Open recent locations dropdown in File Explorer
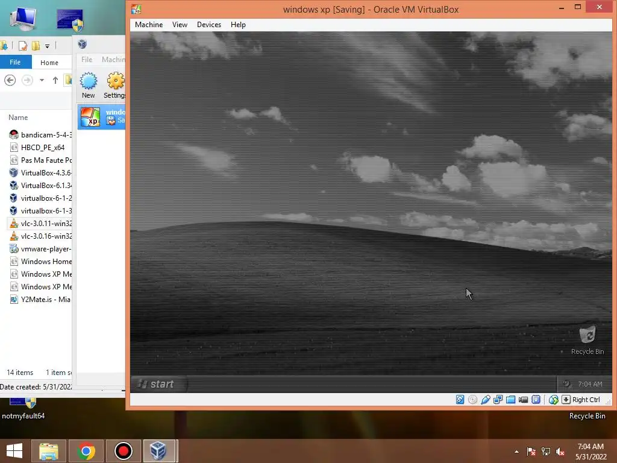Screen dimensions: 617x463 click(42, 80)
